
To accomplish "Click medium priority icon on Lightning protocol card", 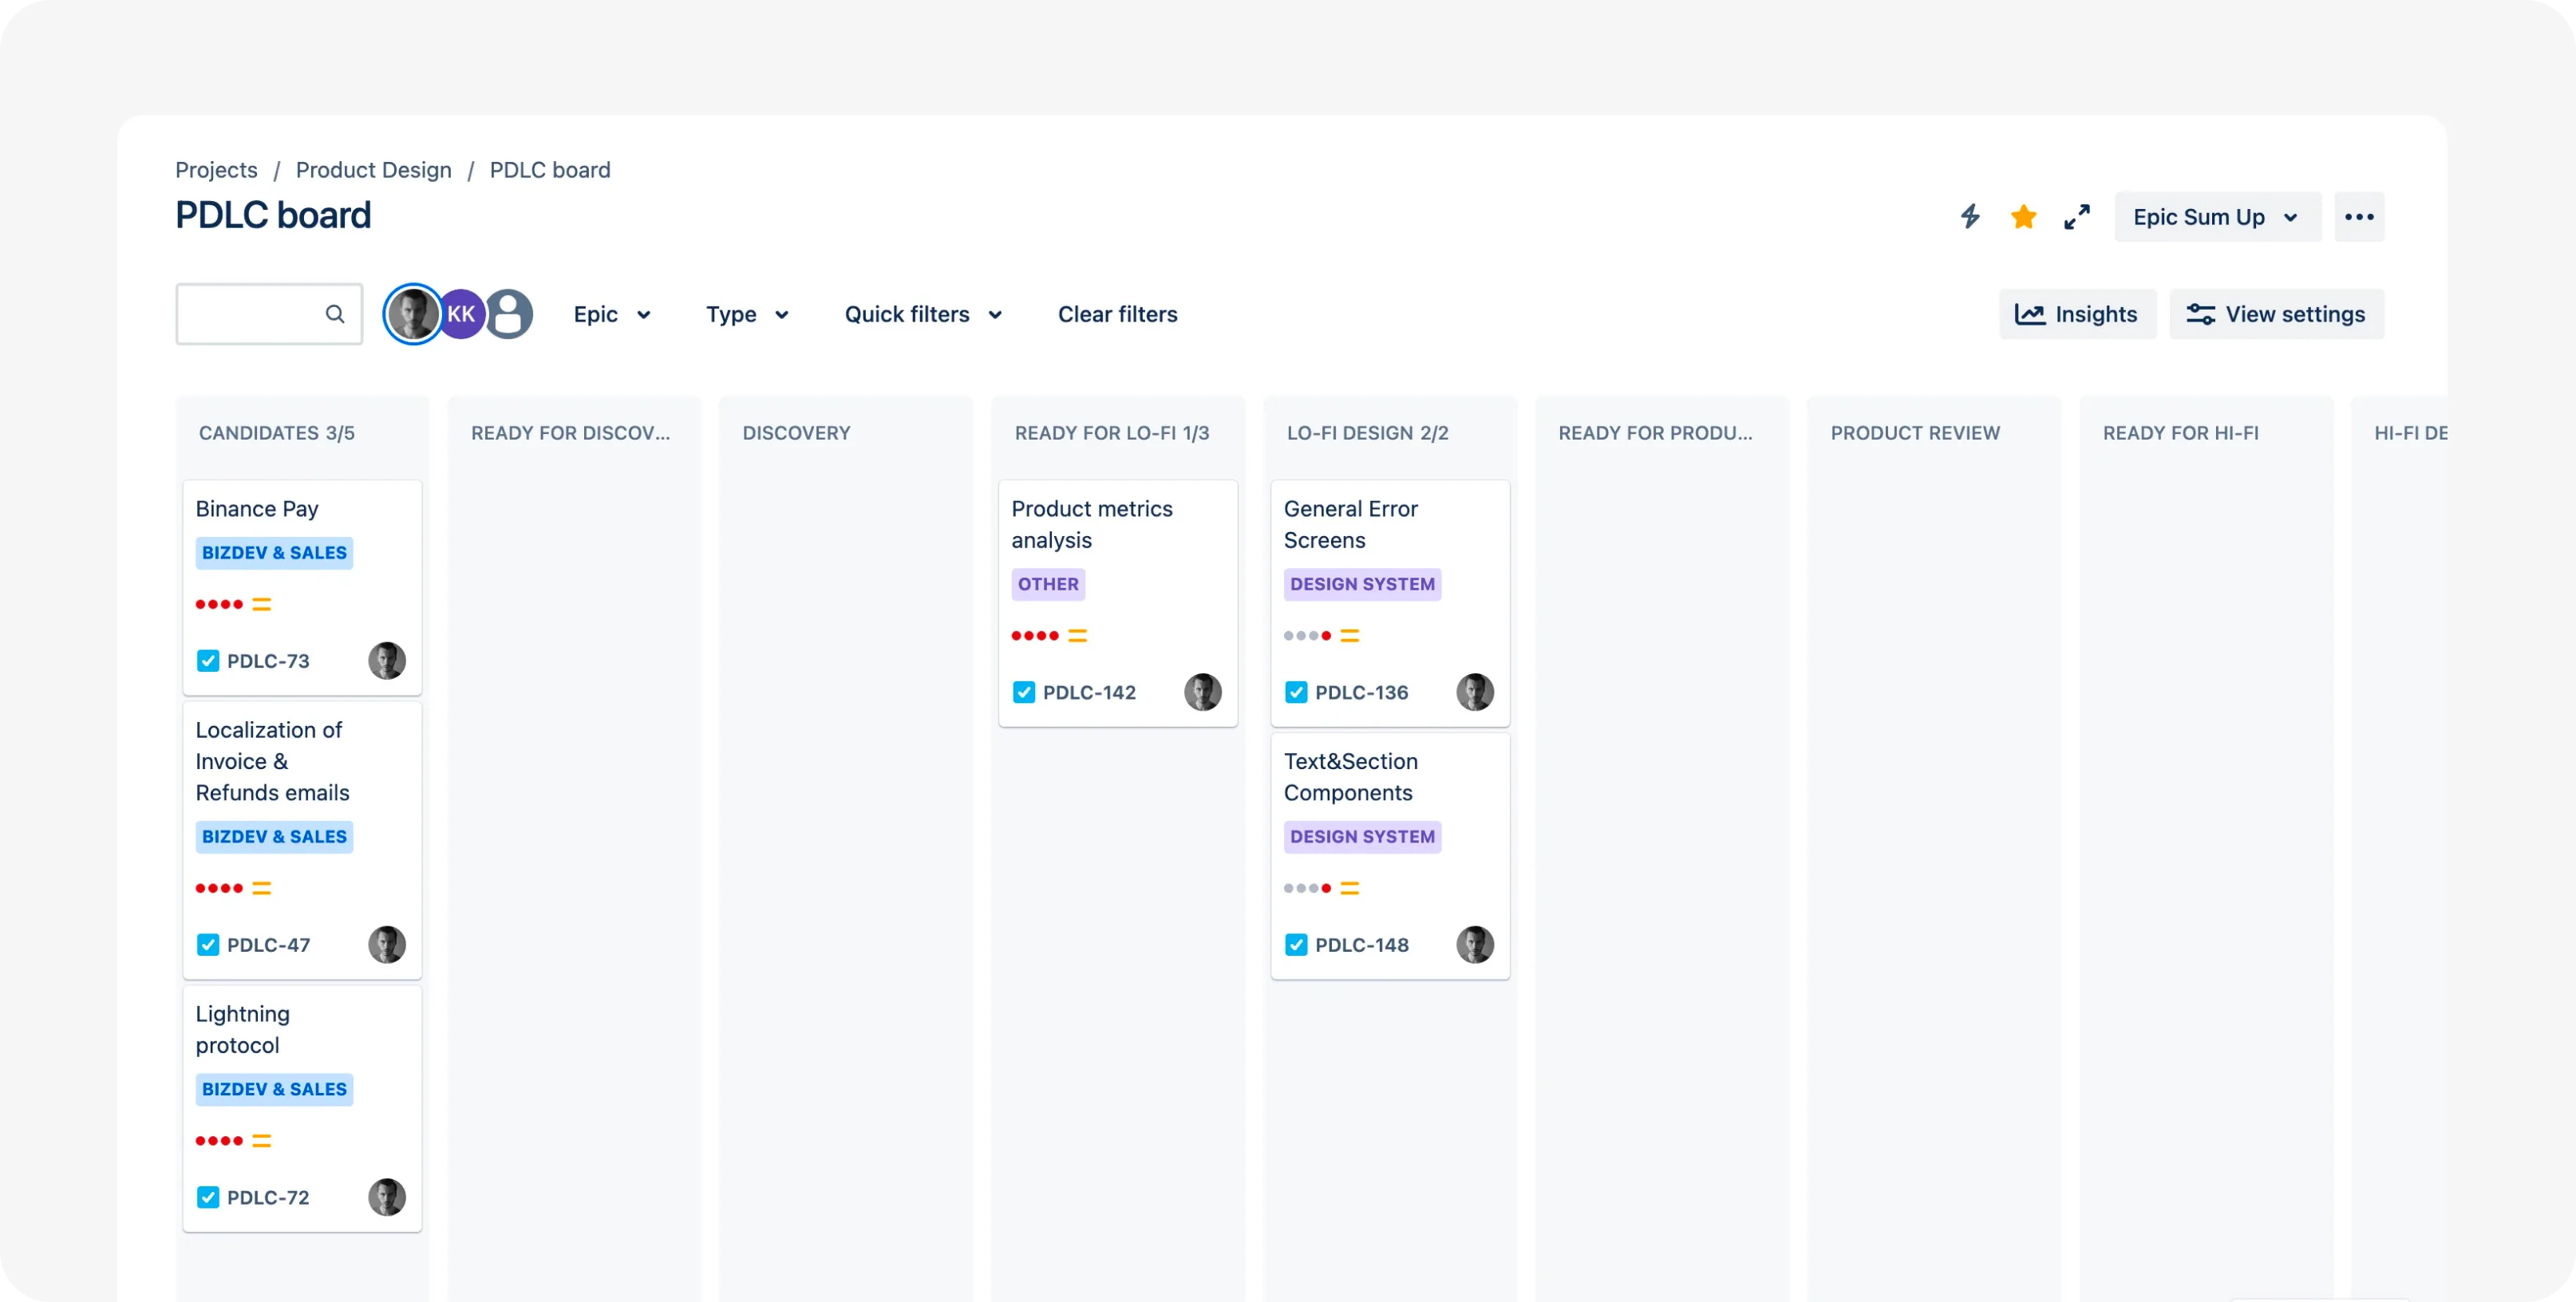I will click(262, 1141).
